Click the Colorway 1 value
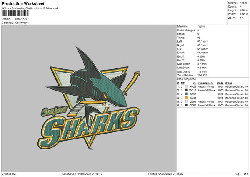This screenshot has height=177, width=250. click(x=22, y=23)
